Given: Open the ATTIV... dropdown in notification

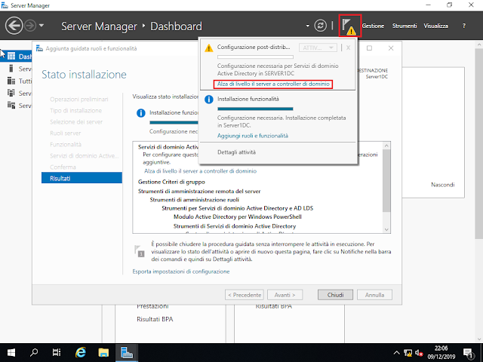Looking at the screenshot, I should point(318,48).
